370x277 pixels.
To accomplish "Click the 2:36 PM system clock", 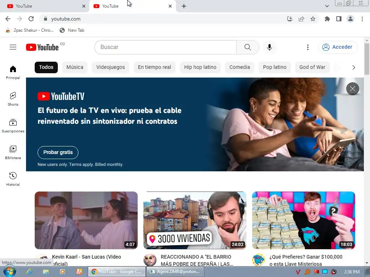I will (352, 272).
